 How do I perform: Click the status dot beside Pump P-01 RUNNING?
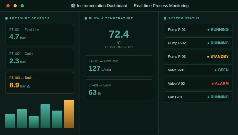click(x=208, y=30)
